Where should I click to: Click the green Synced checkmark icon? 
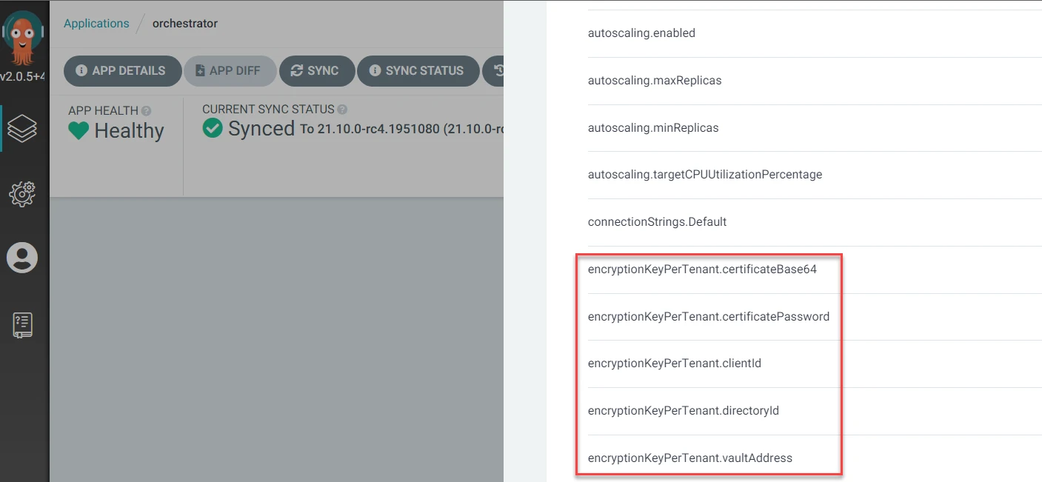pos(213,129)
